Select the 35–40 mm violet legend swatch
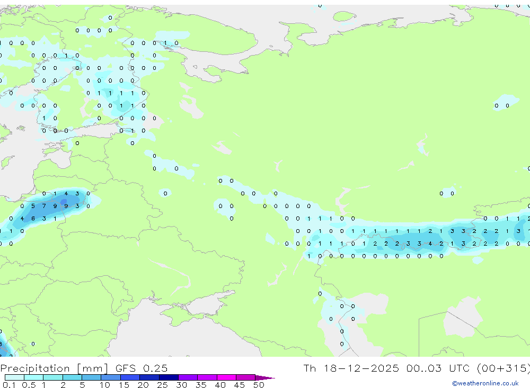The width and height of the screenshot is (530, 388). tap(207, 377)
